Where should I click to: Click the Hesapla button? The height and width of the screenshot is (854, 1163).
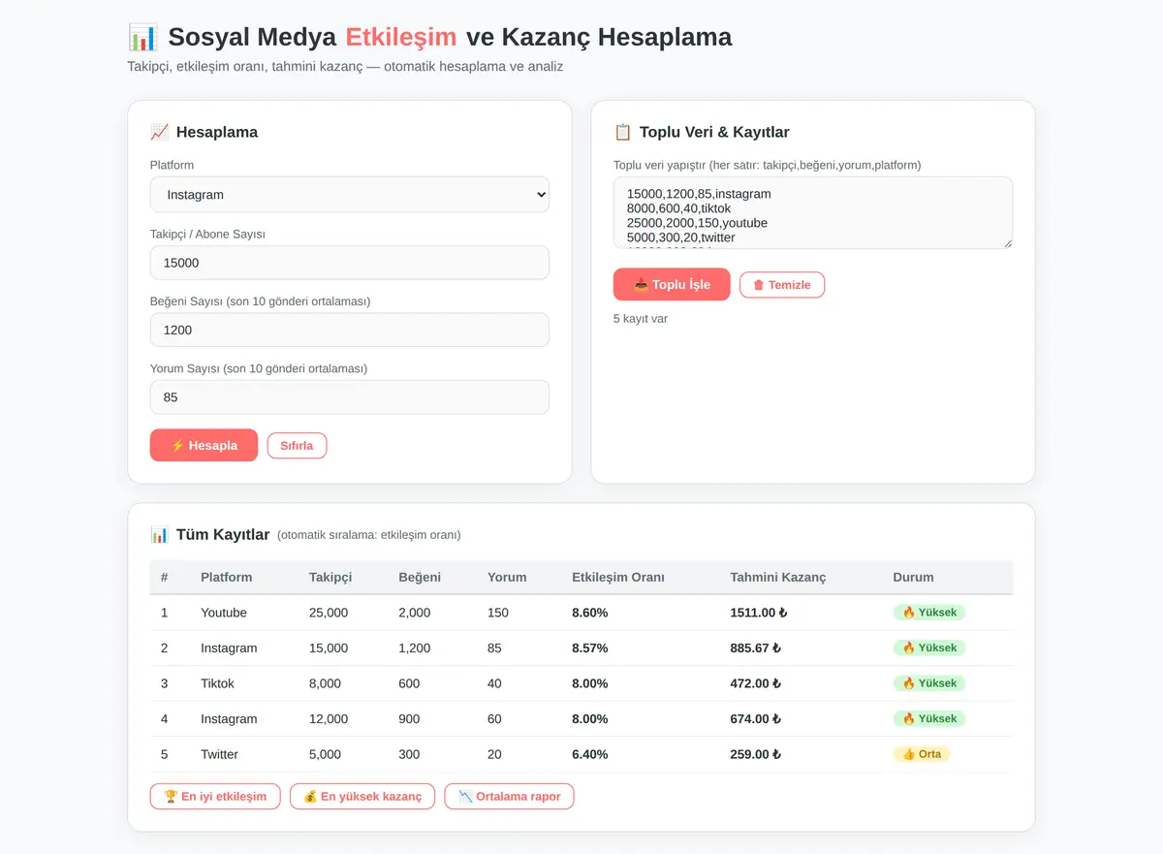point(204,445)
